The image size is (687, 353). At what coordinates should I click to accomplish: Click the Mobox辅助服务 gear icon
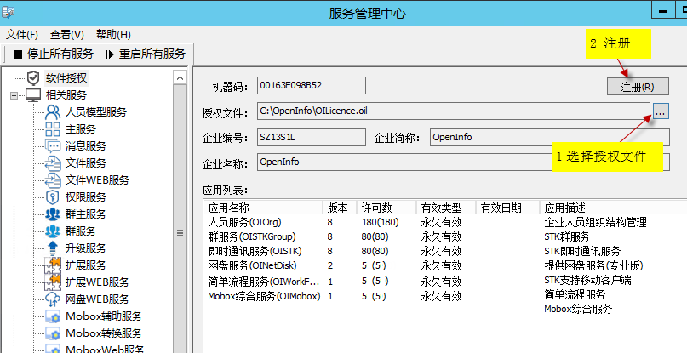[53, 316]
